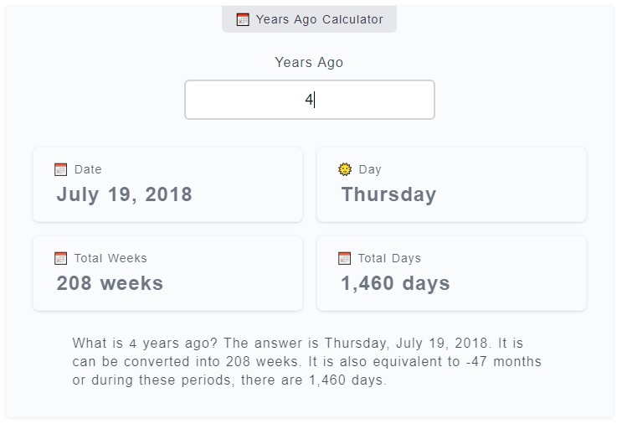This screenshot has height=424, width=622.
Task: Click the Total Days card label
Action: click(389, 258)
